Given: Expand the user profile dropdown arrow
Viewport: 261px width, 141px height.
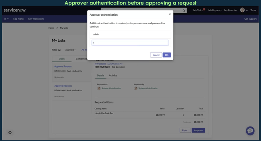Looking at the screenshot, I should pyautogui.click(x=247, y=11).
